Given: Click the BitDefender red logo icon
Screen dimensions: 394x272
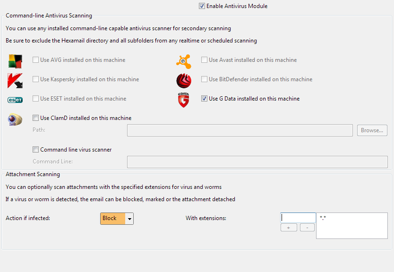Looking at the screenshot, I should point(184,81).
